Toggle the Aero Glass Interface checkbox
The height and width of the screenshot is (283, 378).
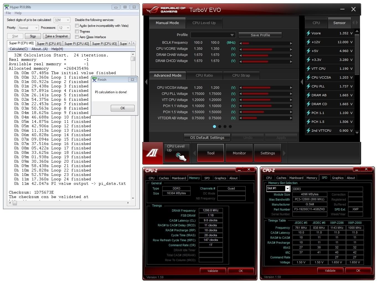(x=77, y=37)
